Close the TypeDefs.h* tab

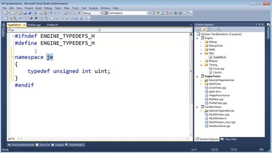[25, 25]
